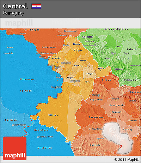Select the "Neembucu" map label

pyautogui.click(x=41, y=130)
